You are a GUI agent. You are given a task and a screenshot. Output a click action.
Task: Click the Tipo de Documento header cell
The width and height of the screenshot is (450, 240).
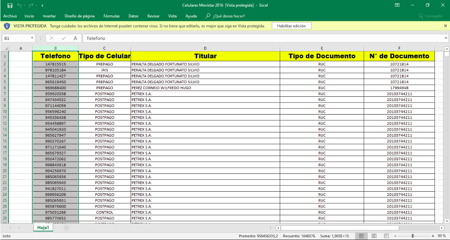point(322,56)
